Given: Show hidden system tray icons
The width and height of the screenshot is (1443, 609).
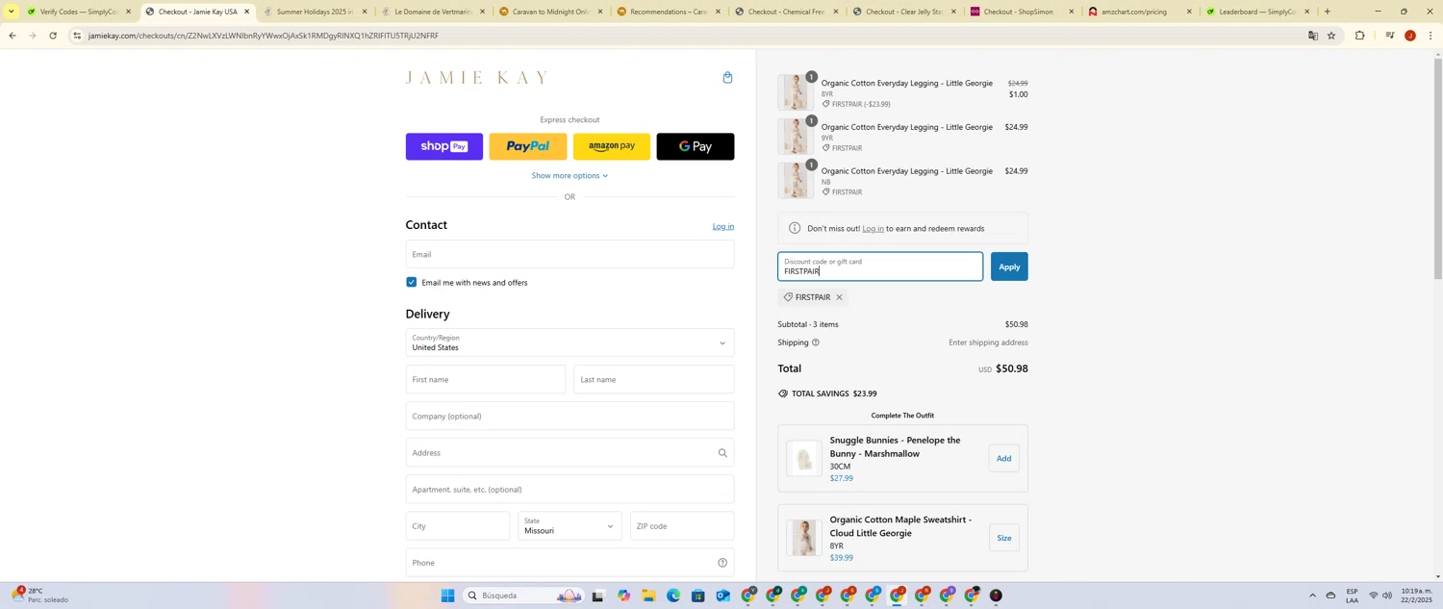Looking at the screenshot, I should pyautogui.click(x=1312, y=596).
